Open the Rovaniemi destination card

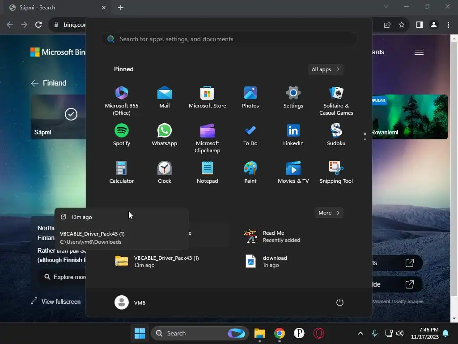pyautogui.click(x=410, y=116)
